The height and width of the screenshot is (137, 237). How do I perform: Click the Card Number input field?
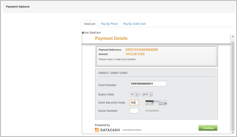[x=148, y=84]
